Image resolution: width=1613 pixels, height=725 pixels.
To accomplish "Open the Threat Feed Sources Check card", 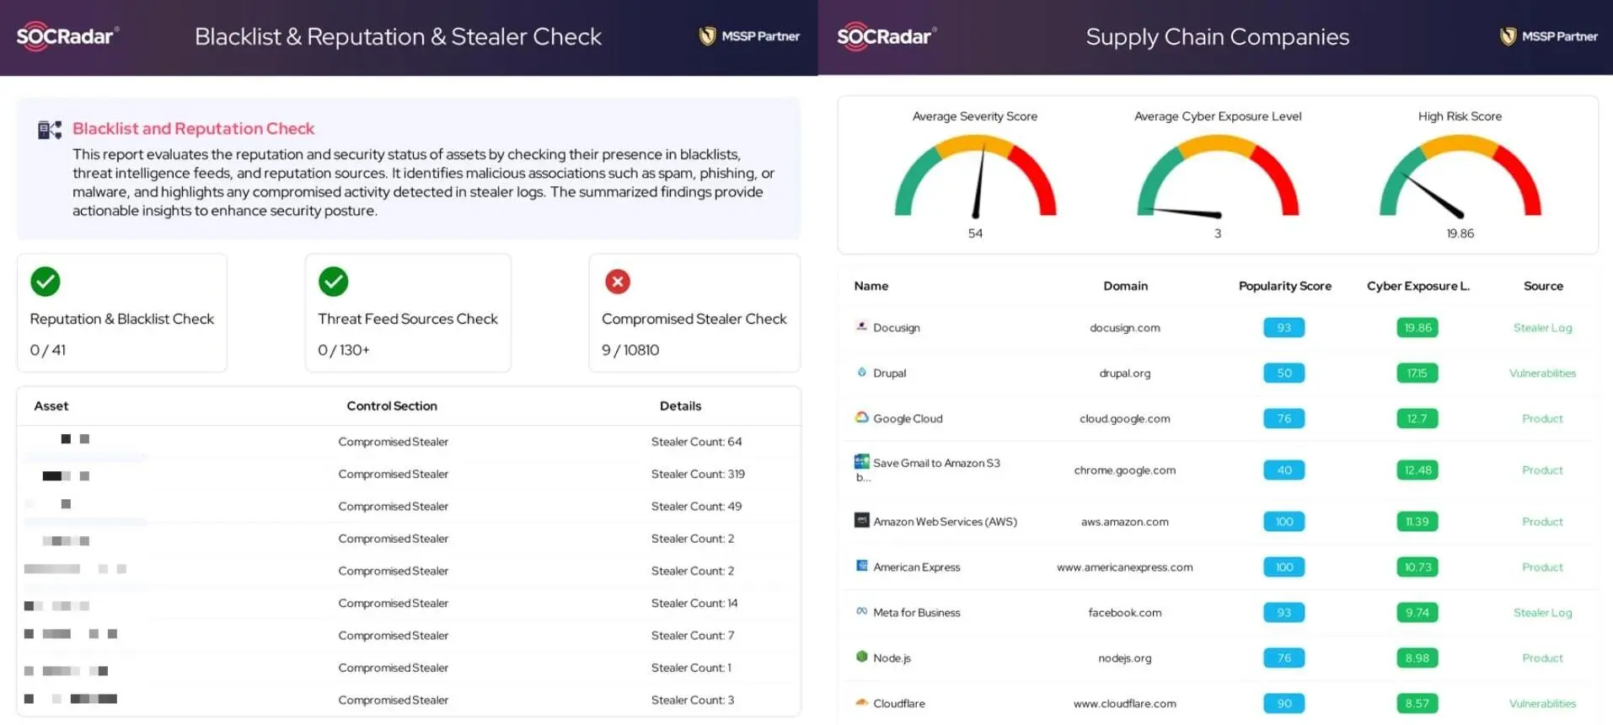I will [x=408, y=313].
